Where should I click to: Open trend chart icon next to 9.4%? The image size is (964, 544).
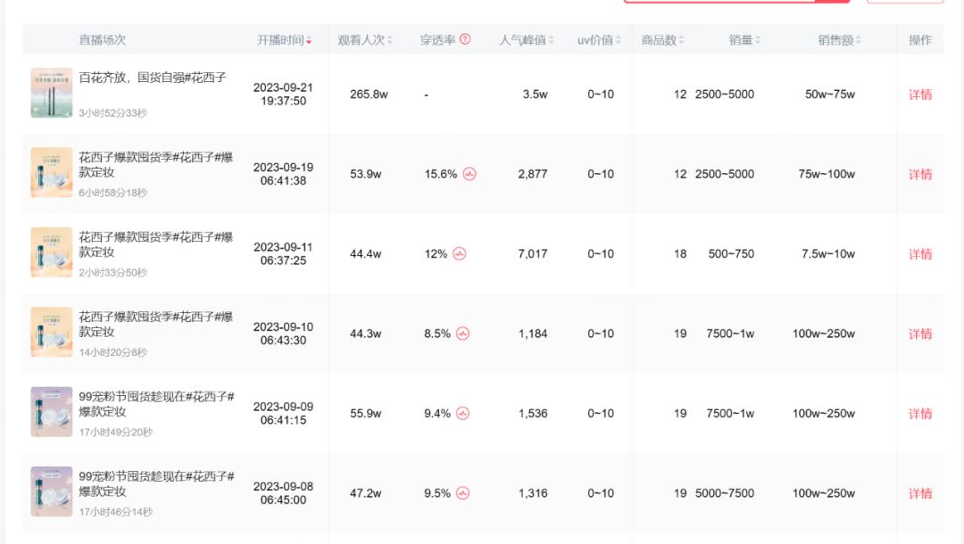(462, 414)
